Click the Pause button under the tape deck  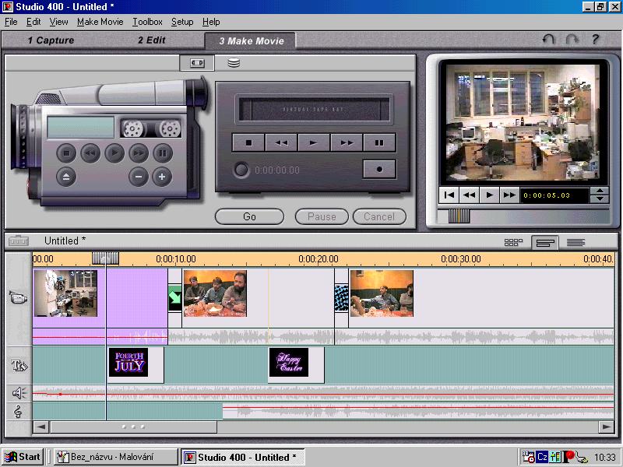pos(322,217)
